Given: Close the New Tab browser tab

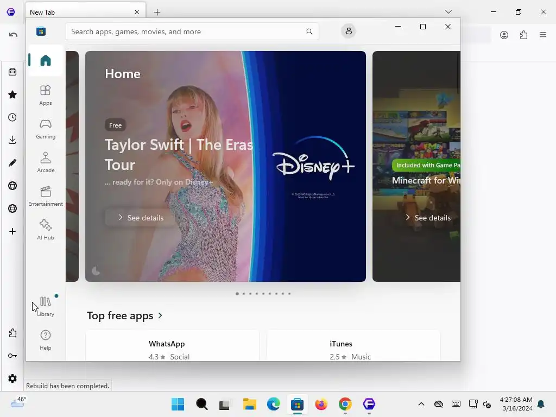Looking at the screenshot, I should coord(137,12).
